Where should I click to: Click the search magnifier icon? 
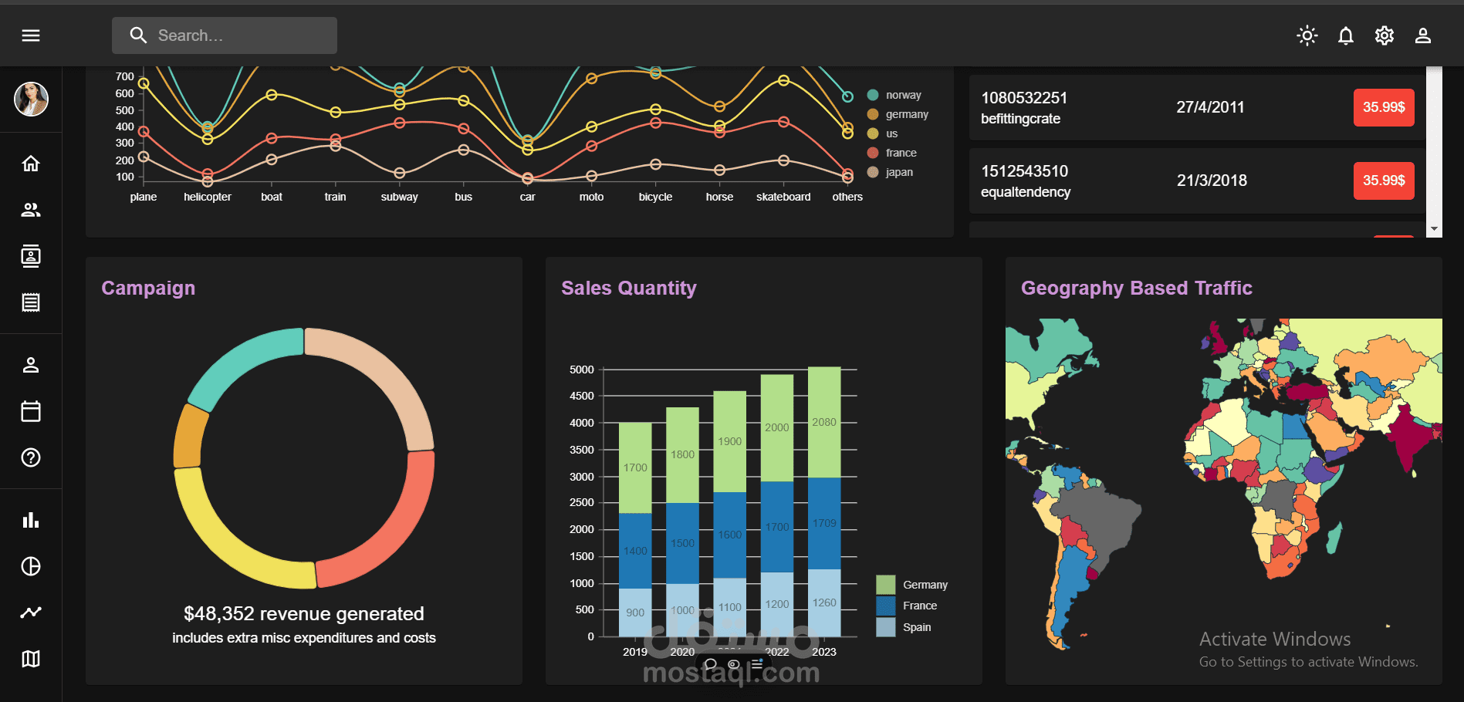(138, 35)
